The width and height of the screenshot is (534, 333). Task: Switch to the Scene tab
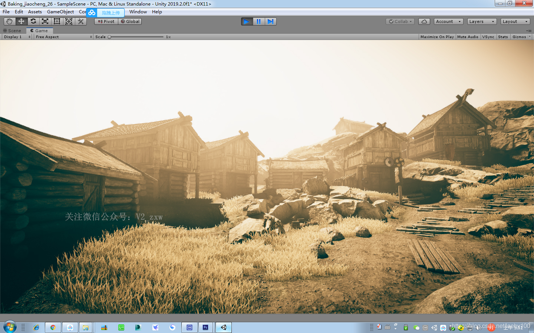[x=12, y=31]
